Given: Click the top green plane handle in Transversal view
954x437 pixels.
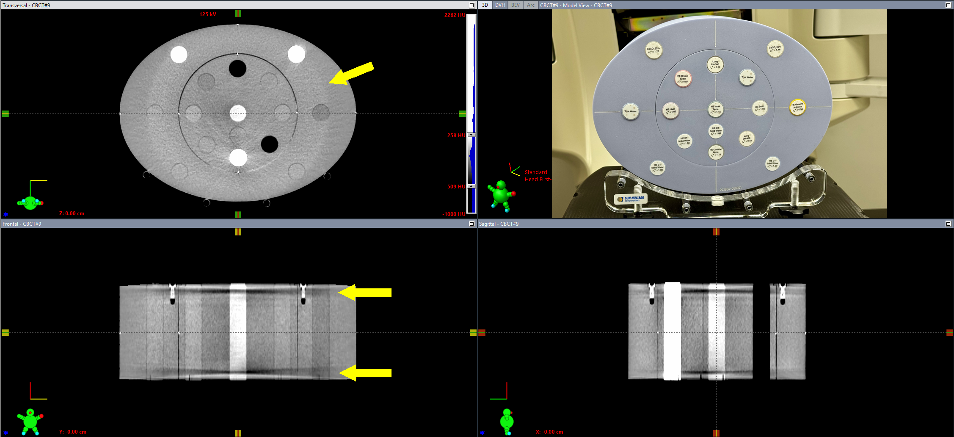Looking at the screenshot, I should (238, 14).
